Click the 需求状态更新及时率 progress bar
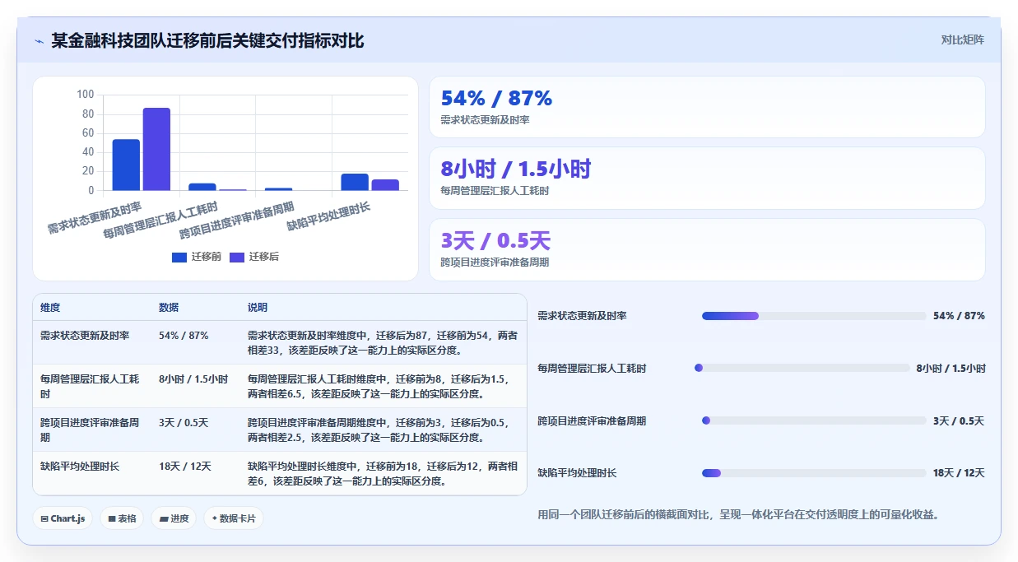 [814, 316]
